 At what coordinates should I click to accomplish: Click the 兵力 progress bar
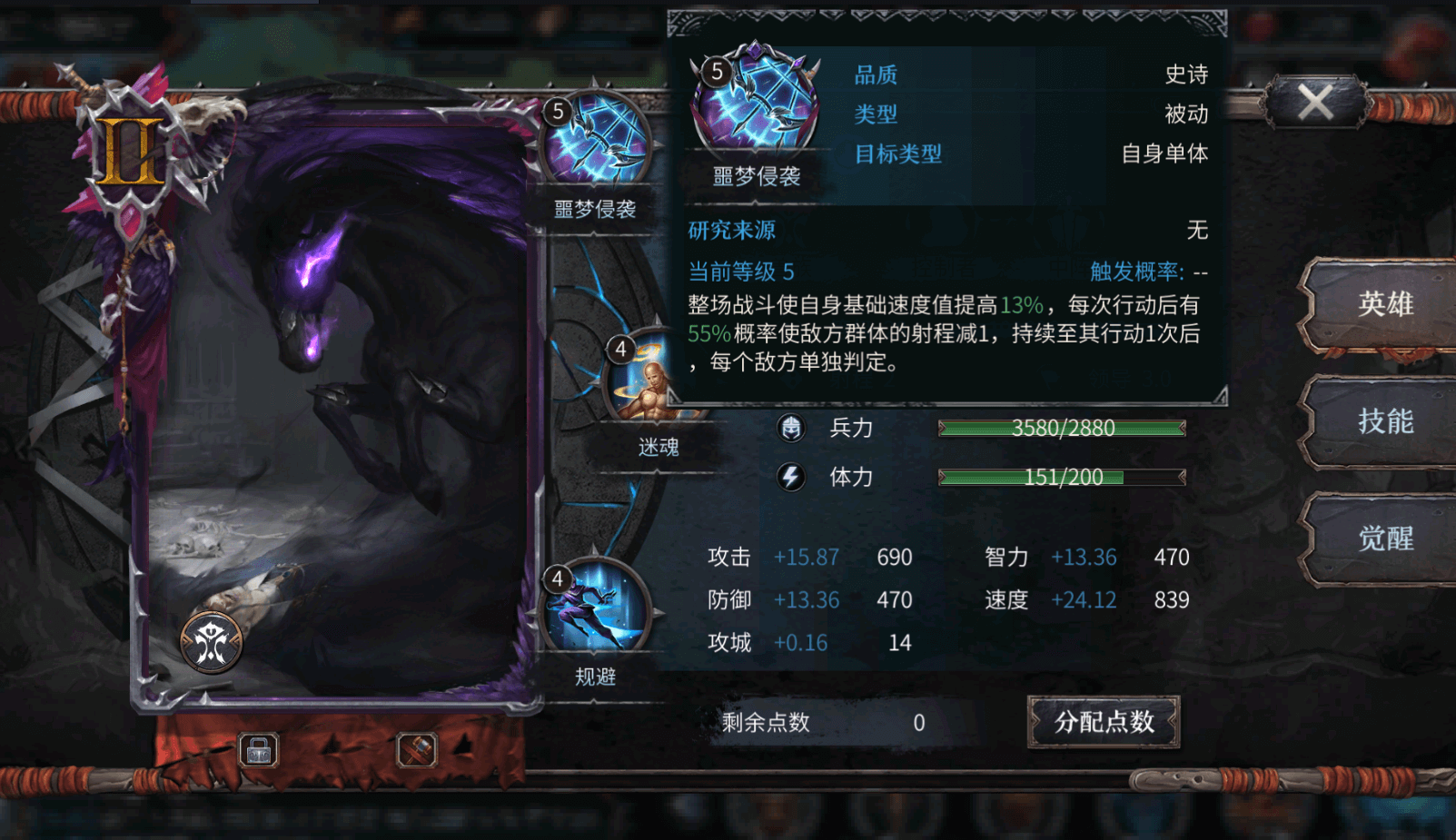pyautogui.click(x=1062, y=428)
